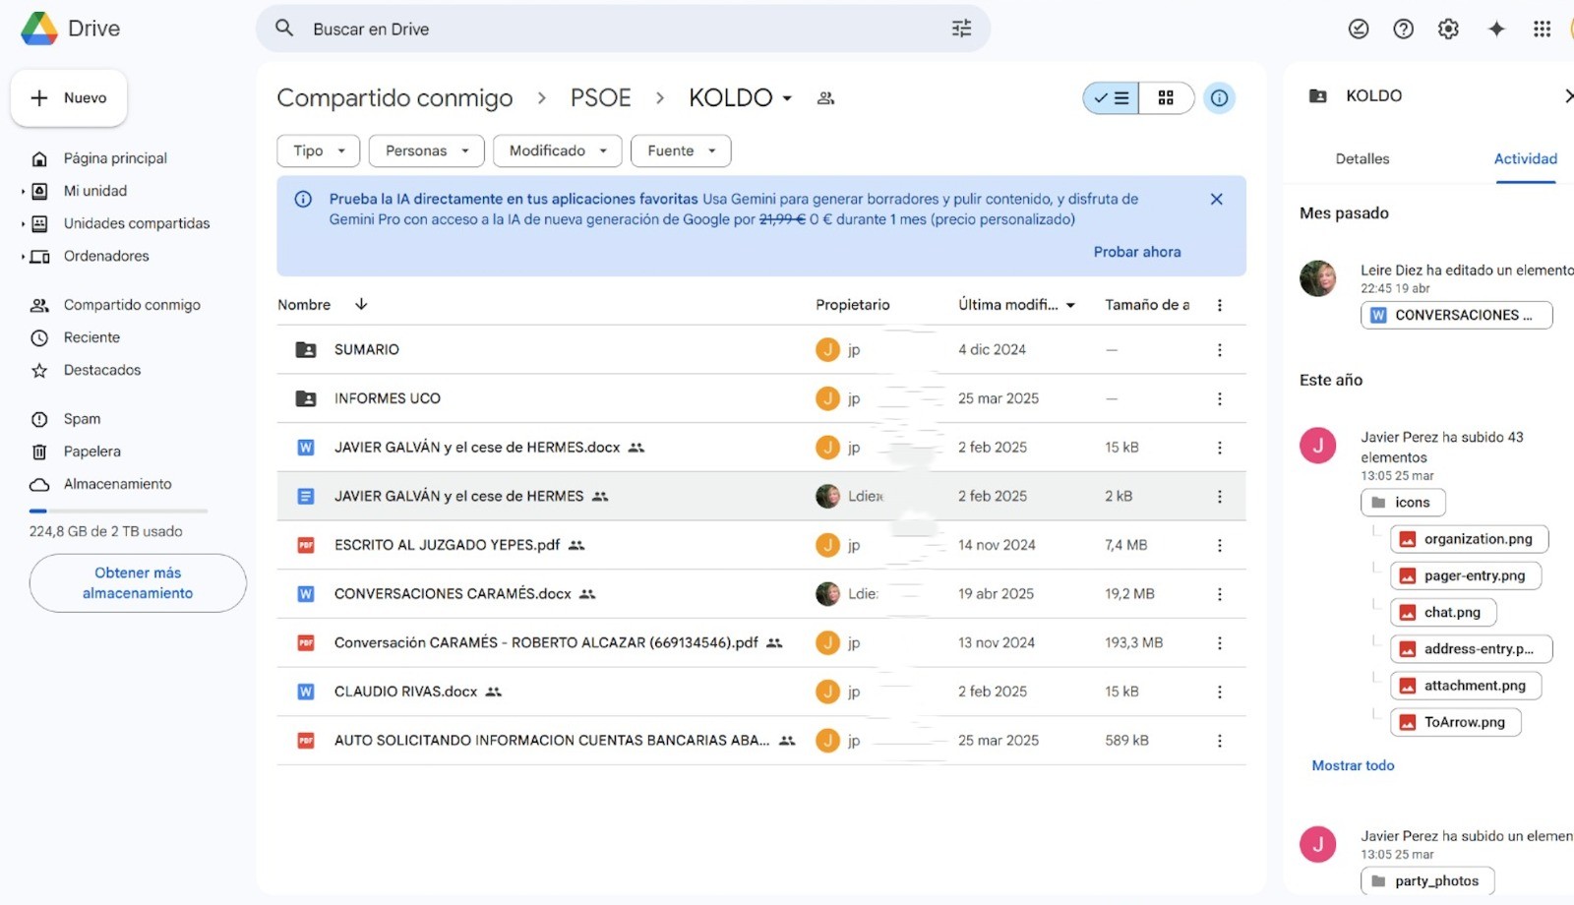Expand the Tipo filter dropdown
Viewport: 1574px width, 905px height.
[x=319, y=151]
